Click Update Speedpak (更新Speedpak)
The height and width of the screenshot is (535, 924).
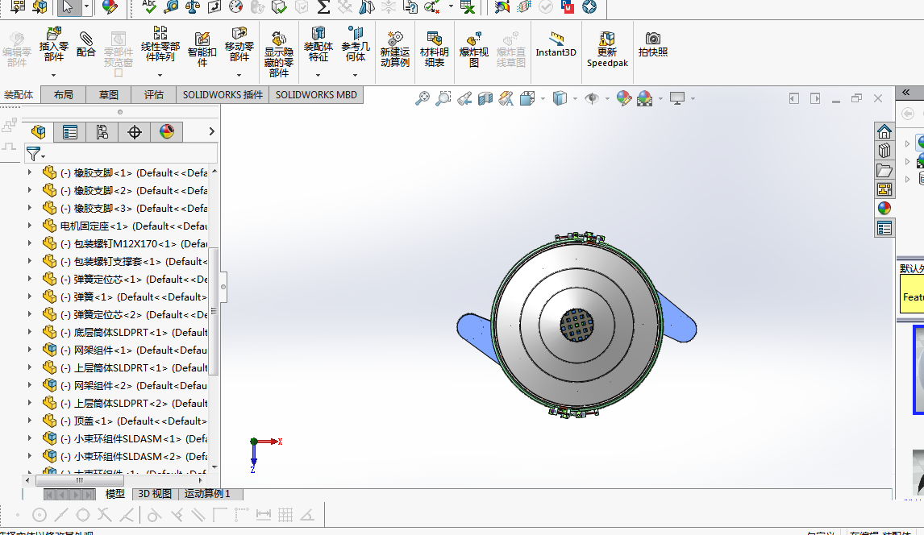[608, 49]
